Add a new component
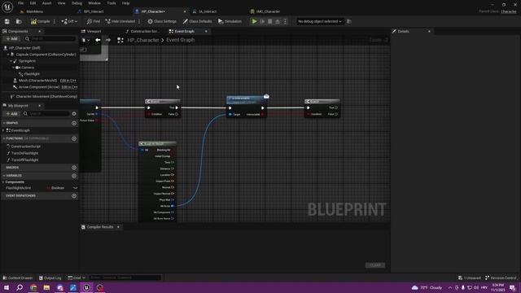Viewport: 521px width, 293px height. [11, 39]
